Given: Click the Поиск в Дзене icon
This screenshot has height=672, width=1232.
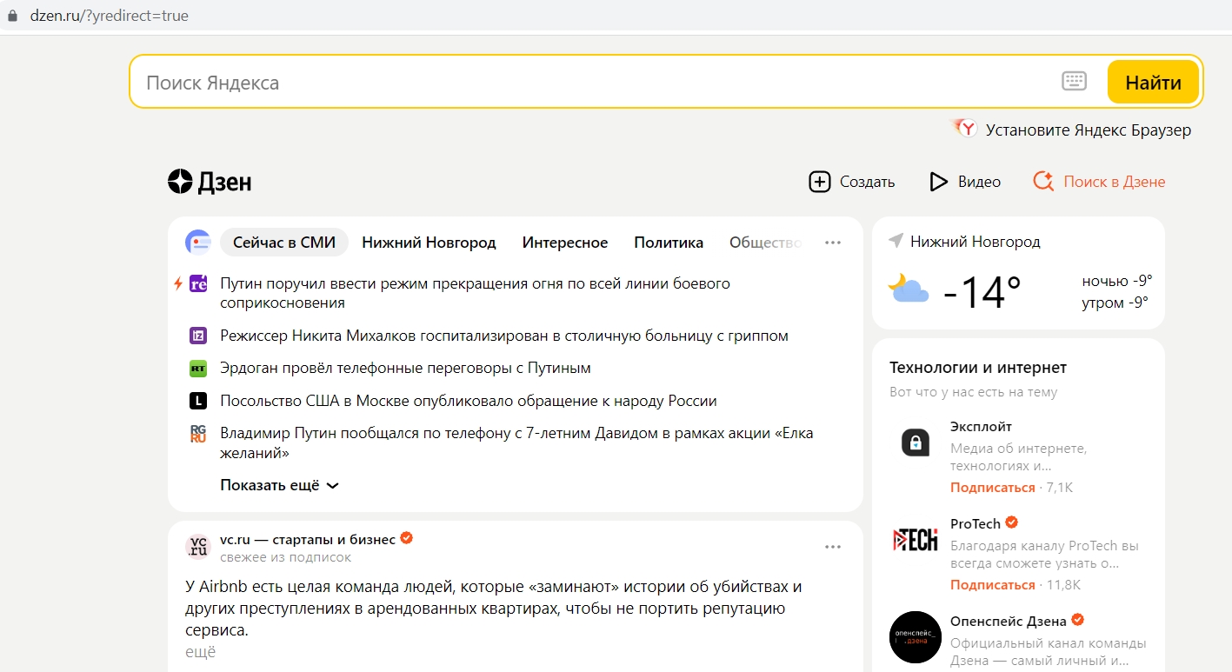Looking at the screenshot, I should 1042,182.
